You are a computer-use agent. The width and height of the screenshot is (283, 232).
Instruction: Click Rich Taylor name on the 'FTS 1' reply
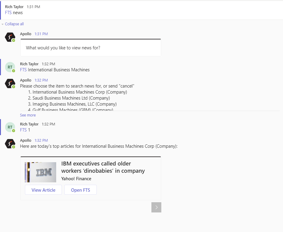(29, 124)
